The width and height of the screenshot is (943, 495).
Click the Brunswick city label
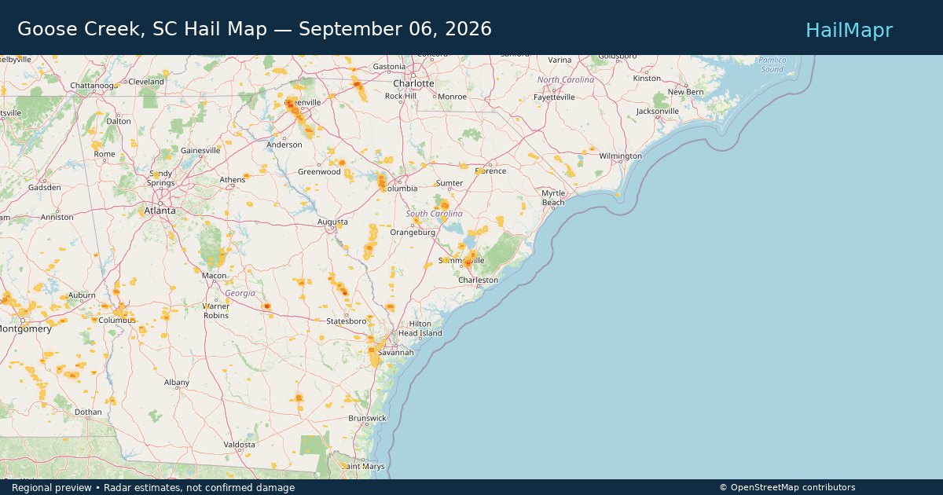[x=367, y=418]
